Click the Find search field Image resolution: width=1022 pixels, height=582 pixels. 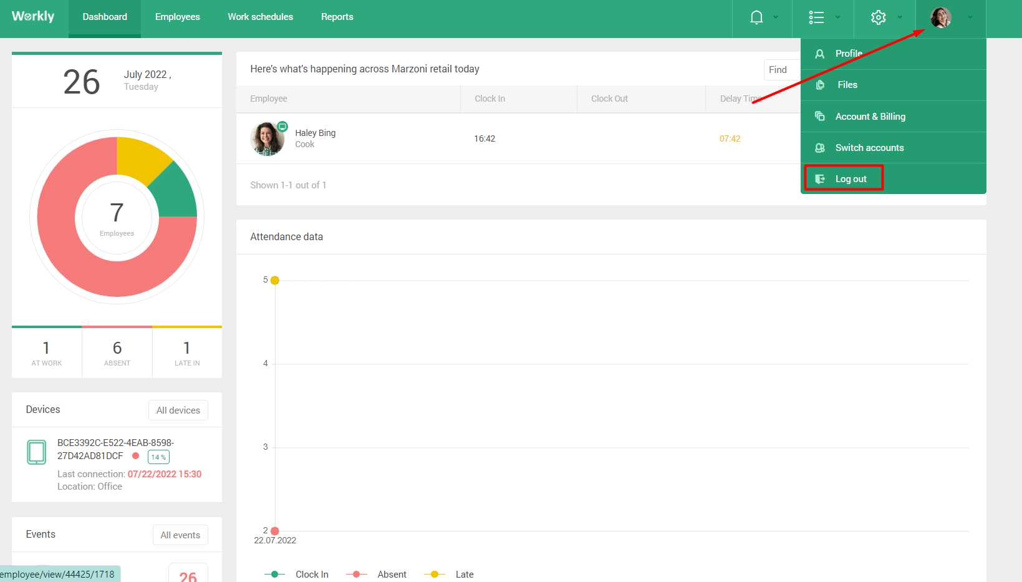782,70
